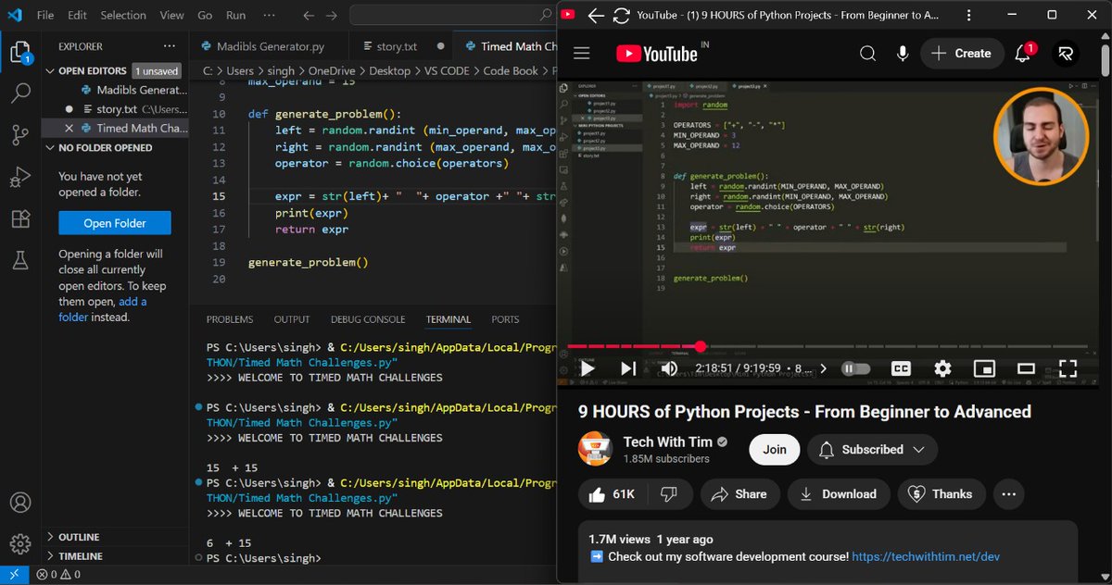The image size is (1112, 585).
Task: Dislike the video
Action: pos(668,494)
